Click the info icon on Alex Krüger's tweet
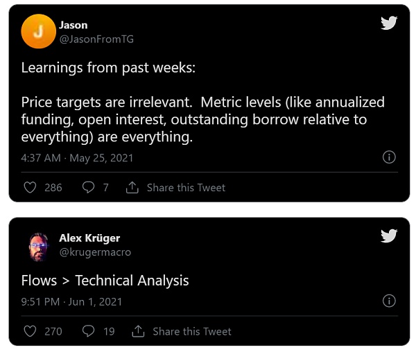416x354 pixels. pos(390,301)
